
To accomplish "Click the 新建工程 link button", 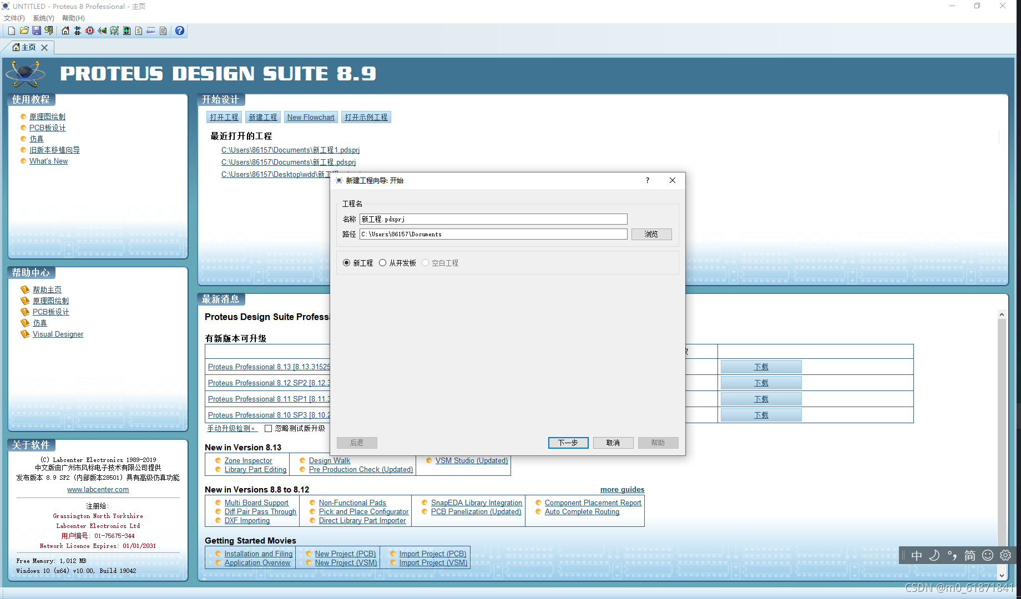I will 263,117.
